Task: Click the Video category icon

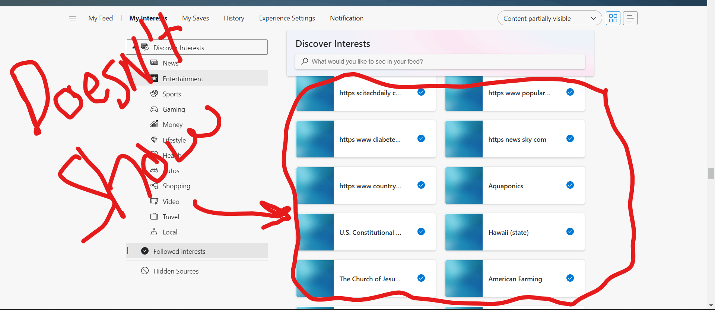Action: pos(154,201)
